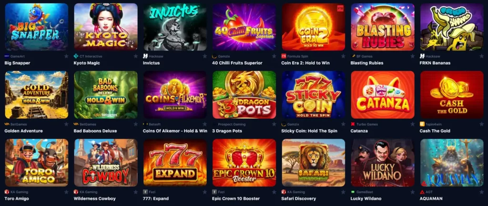488x206 pixels.
Task: Click the GameBeat icon under Lucky Wildano
Action: [353, 192]
